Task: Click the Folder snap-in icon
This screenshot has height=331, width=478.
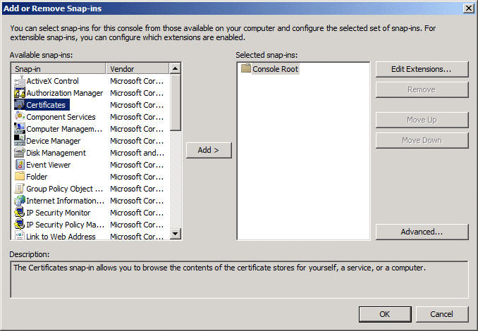Action: click(20, 177)
